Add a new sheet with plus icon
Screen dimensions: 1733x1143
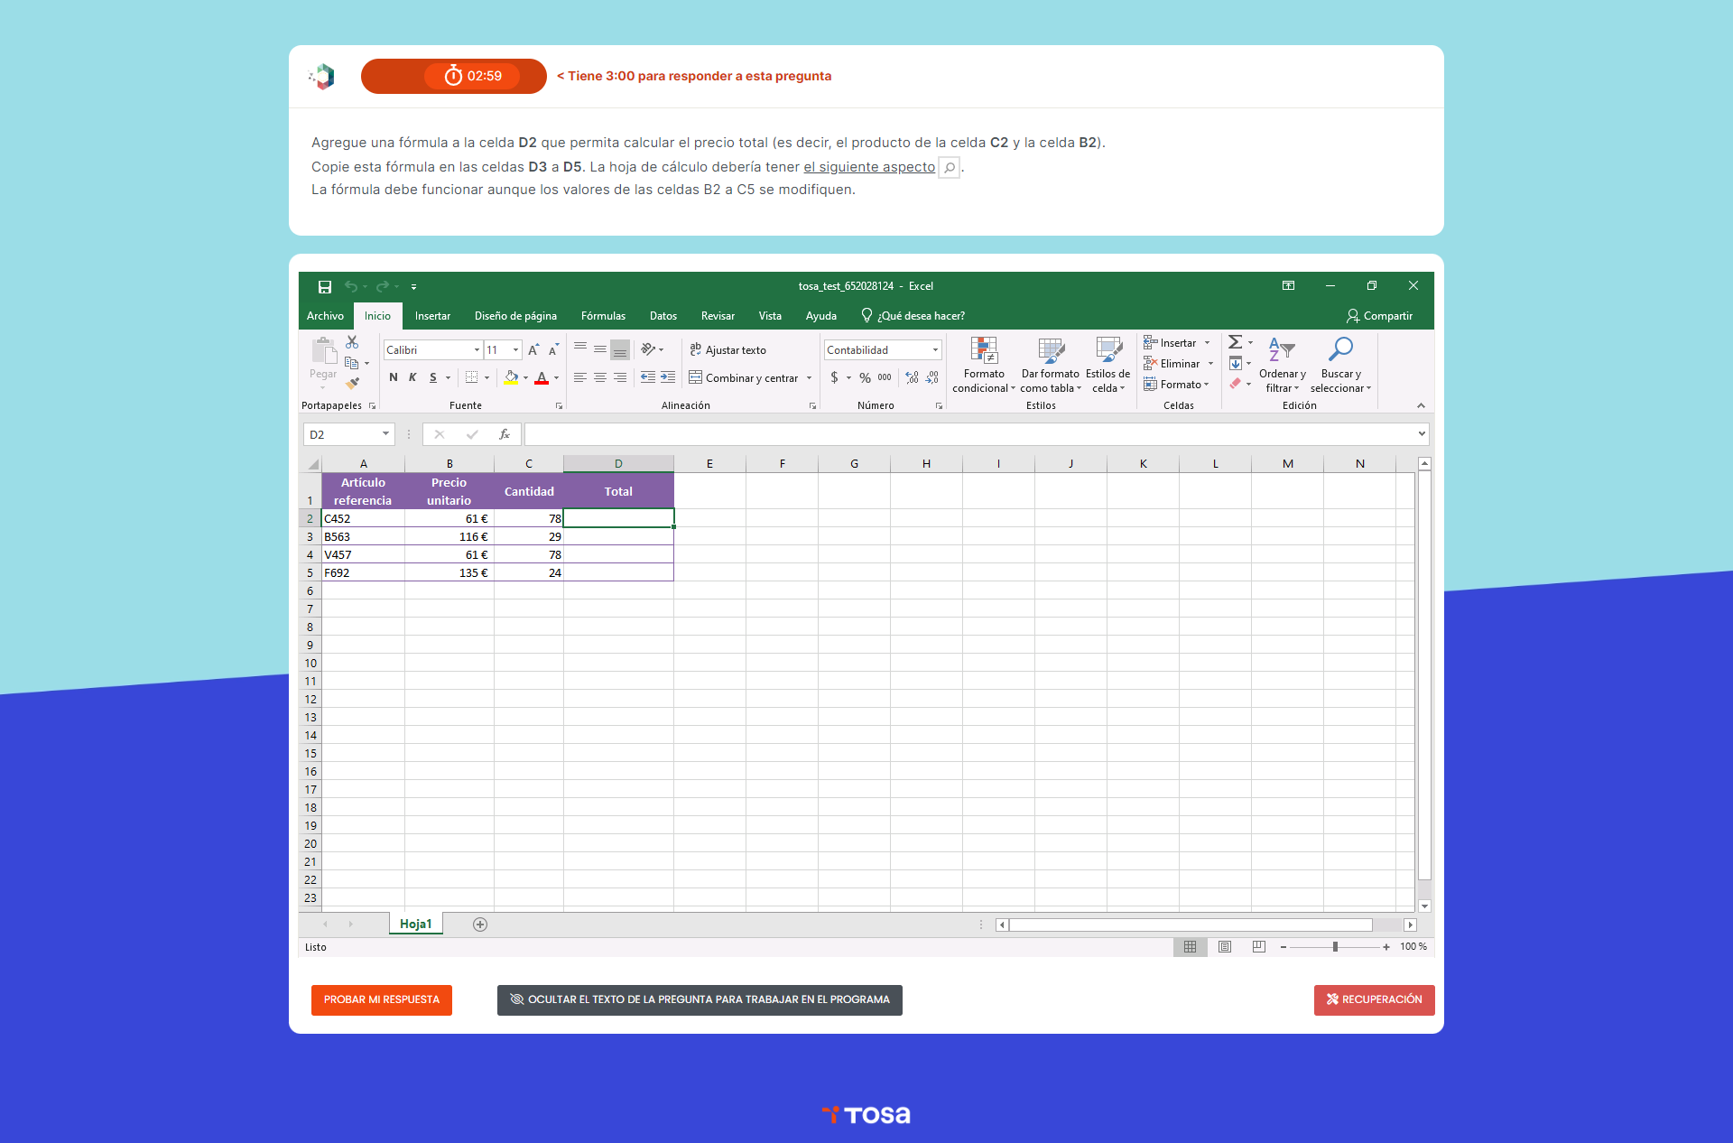coord(480,925)
